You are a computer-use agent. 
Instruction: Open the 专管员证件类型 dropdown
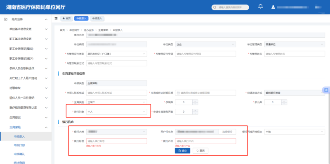click(117, 54)
